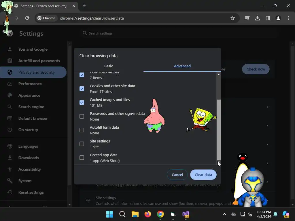Open Visual Studio Preview from taskbar

(186, 214)
